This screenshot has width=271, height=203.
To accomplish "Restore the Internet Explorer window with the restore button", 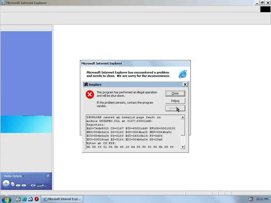I will point(262,3).
